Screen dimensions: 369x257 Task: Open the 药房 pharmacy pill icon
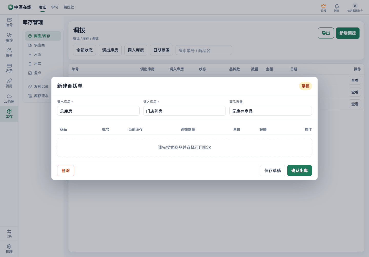coord(9,81)
